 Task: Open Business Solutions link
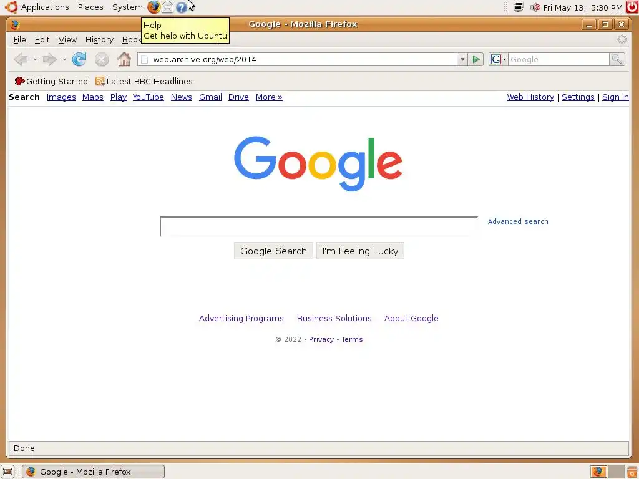pyautogui.click(x=334, y=318)
